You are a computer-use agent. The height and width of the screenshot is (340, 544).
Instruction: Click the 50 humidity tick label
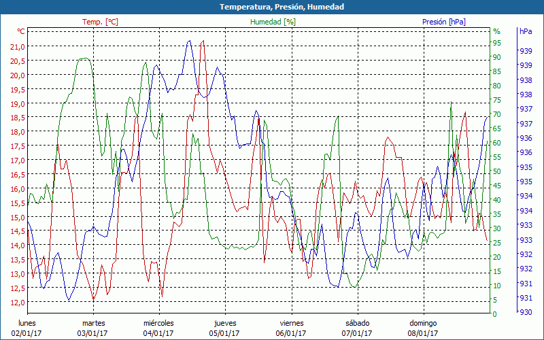click(x=497, y=171)
